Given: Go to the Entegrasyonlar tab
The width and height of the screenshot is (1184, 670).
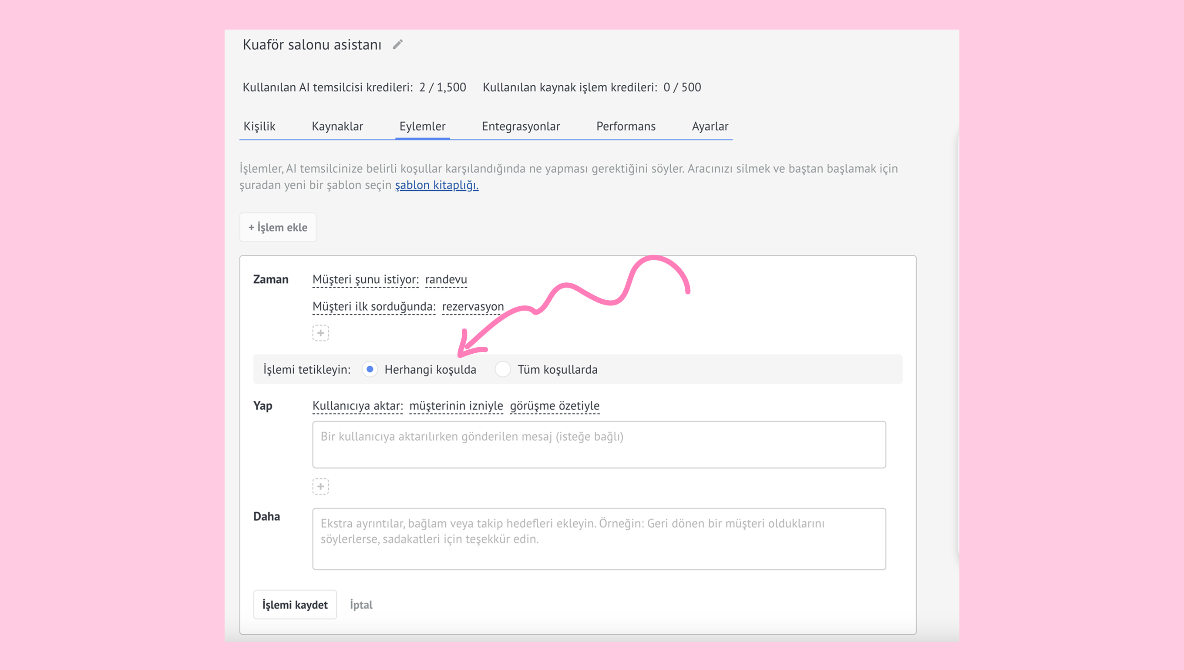Looking at the screenshot, I should 521,127.
